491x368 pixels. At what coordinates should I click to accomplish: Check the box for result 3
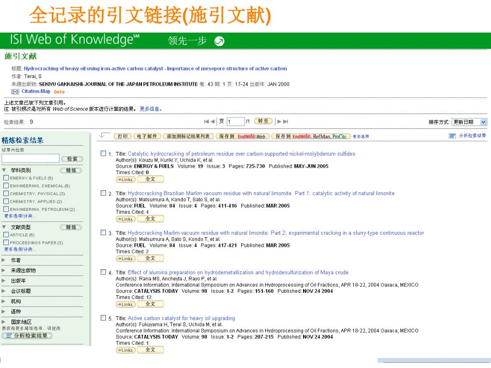pos(104,232)
